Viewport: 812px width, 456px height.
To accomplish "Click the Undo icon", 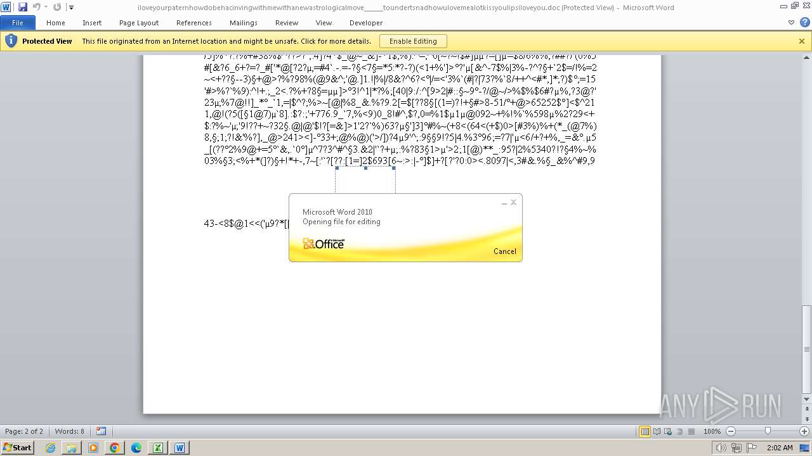I will pos(36,7).
